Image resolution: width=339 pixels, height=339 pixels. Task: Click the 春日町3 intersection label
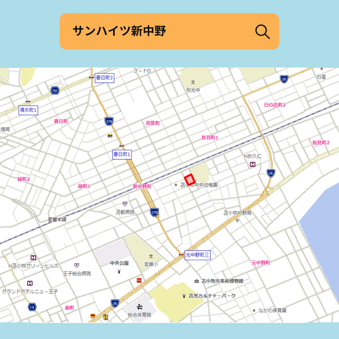point(104,77)
